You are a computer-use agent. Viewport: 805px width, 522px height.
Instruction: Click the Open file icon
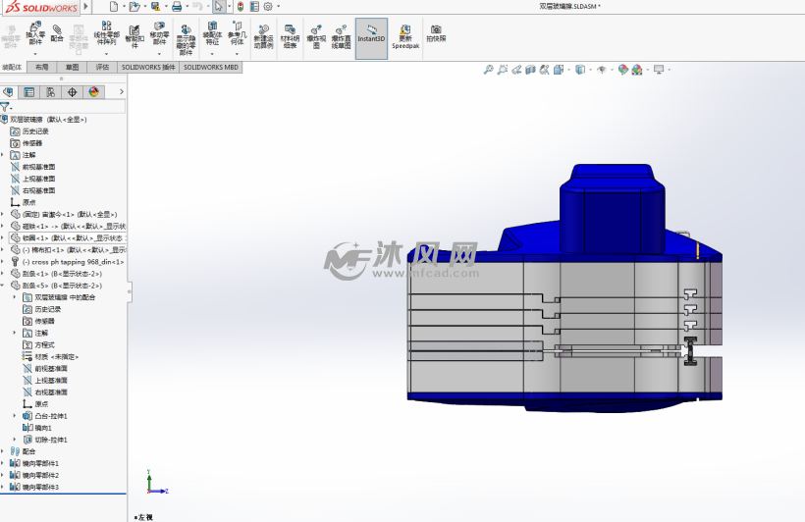click(x=134, y=7)
